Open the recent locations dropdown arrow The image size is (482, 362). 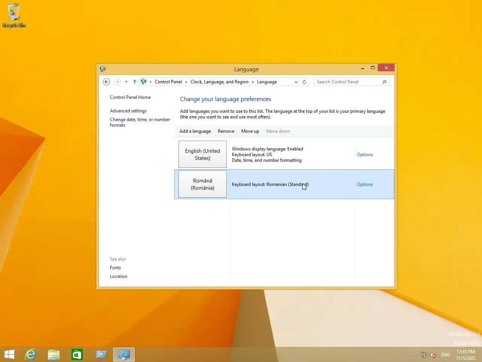[x=126, y=82]
